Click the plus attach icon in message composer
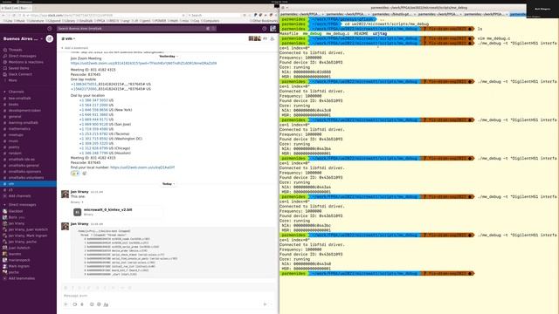559x314 pixels. click(x=66, y=304)
